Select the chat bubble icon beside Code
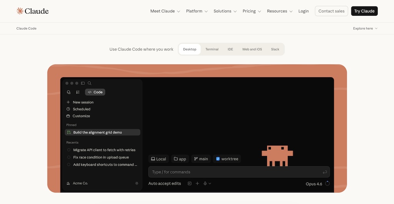Viewport: 394px width, 204px height. [x=68, y=92]
